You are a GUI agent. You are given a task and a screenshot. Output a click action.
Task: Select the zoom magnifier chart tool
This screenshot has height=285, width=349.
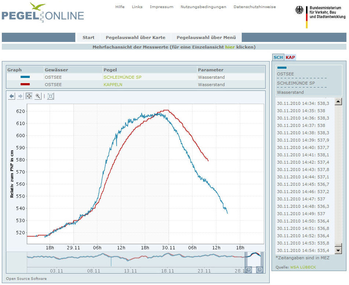[38, 96]
